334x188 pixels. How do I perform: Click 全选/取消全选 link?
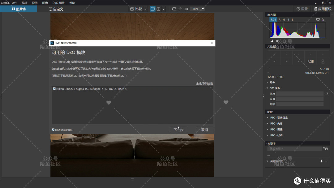pos(204,83)
